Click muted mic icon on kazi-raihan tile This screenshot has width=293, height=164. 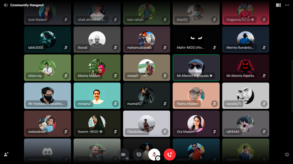[165, 20]
